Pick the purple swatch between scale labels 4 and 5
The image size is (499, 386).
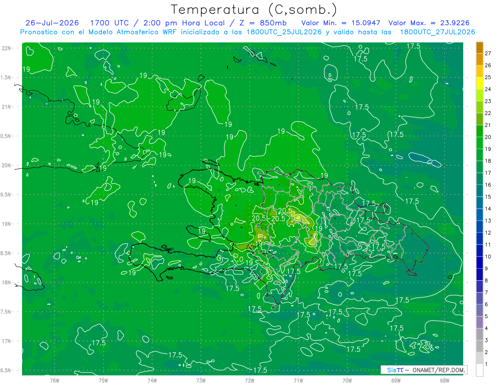tap(479, 322)
